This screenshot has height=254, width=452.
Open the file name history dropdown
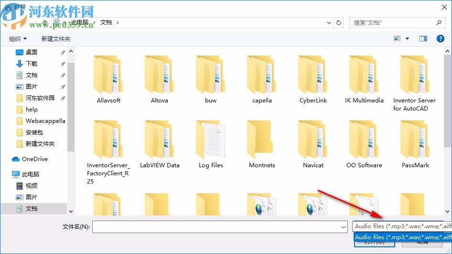point(344,227)
